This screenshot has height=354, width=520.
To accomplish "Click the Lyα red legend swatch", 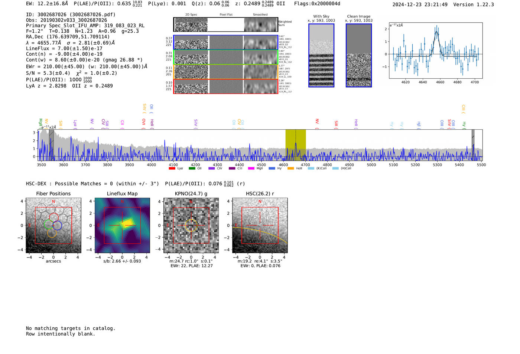I will click(172, 169).
